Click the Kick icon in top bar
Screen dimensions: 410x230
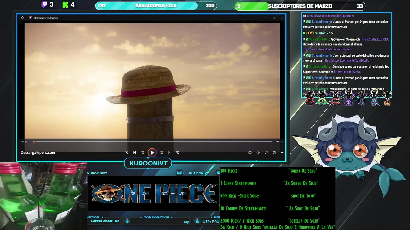click(66, 5)
